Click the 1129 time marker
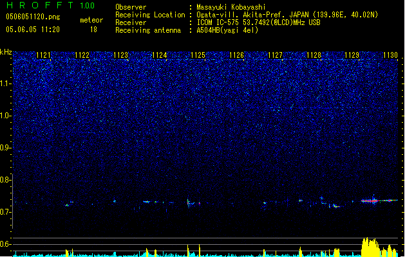The height and width of the screenshot is (257, 405). click(x=352, y=55)
